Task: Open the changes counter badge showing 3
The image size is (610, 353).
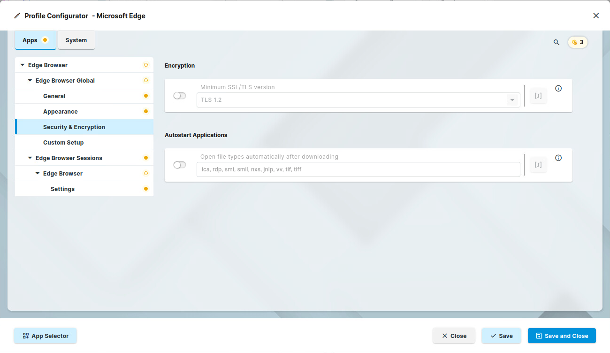Action: point(578,42)
